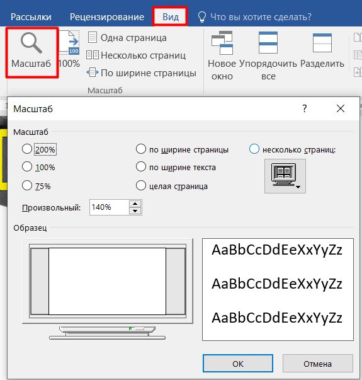Image resolution: width=362 pixels, height=380 pixels.
Task: Expand the multi-page monitor dropdown button
Action: click(x=285, y=176)
